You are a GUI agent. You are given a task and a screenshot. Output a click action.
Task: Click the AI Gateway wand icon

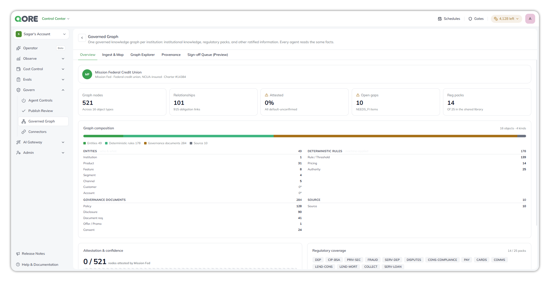click(x=18, y=142)
